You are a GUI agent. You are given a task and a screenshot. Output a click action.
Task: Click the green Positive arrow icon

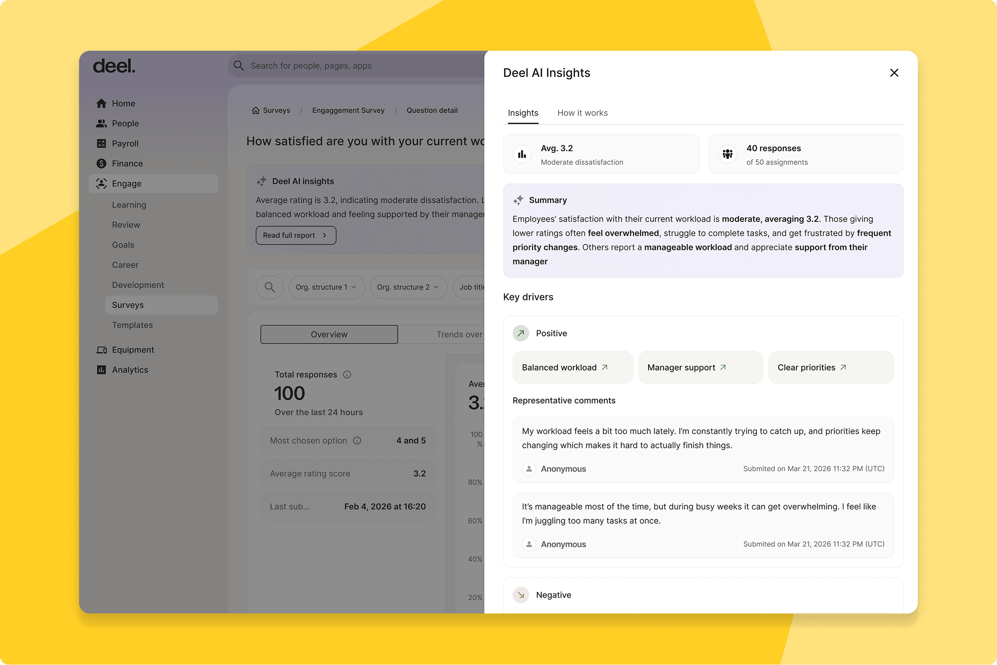(521, 333)
